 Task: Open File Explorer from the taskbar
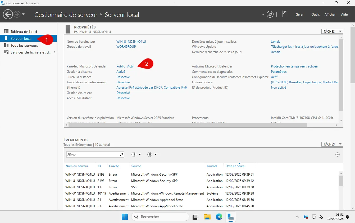[207, 217]
